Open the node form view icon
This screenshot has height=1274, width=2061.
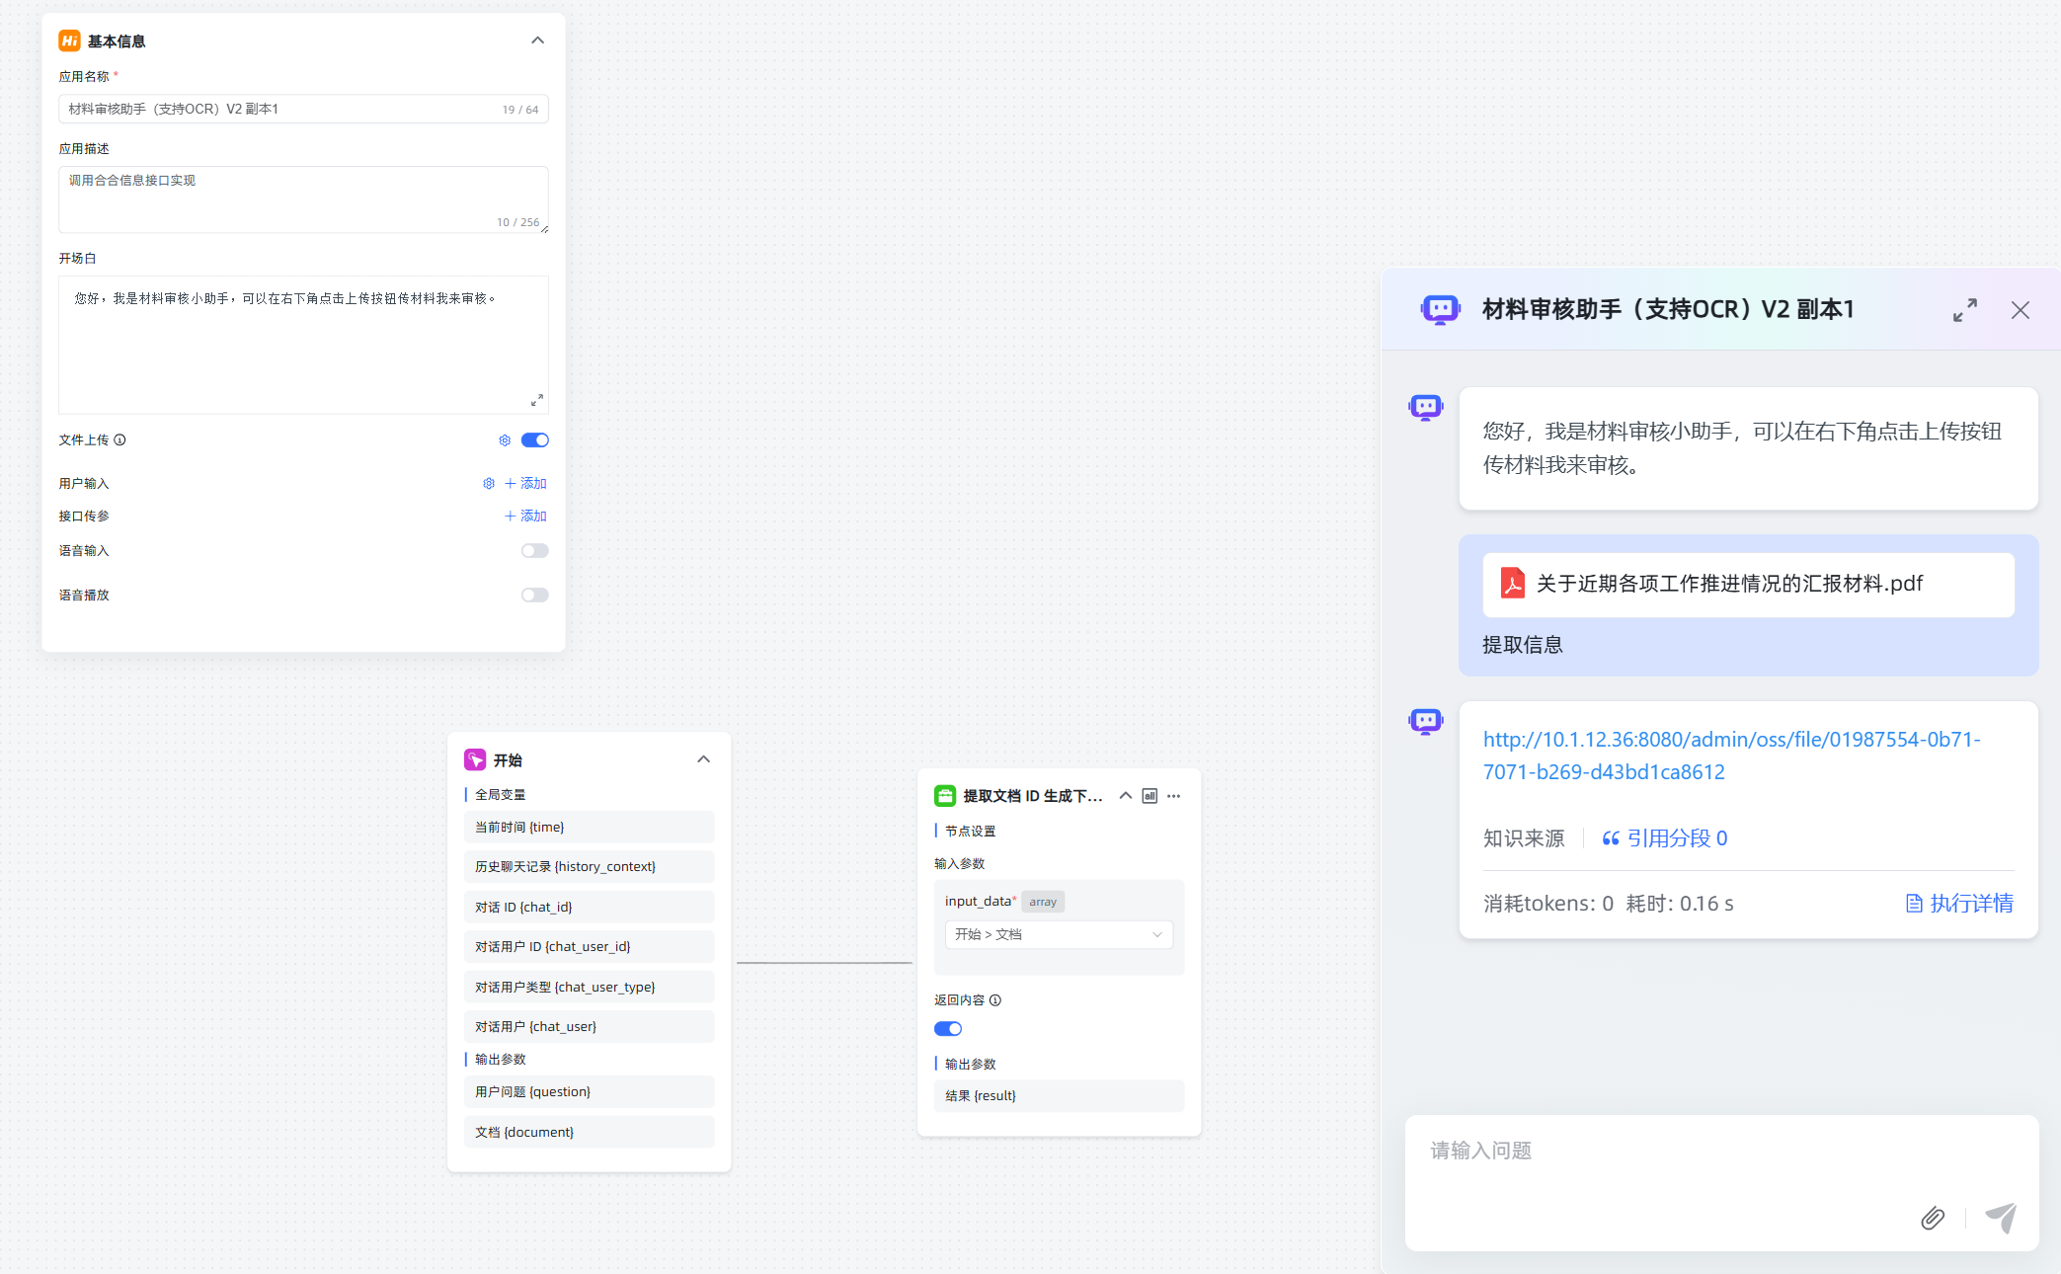point(1149,796)
